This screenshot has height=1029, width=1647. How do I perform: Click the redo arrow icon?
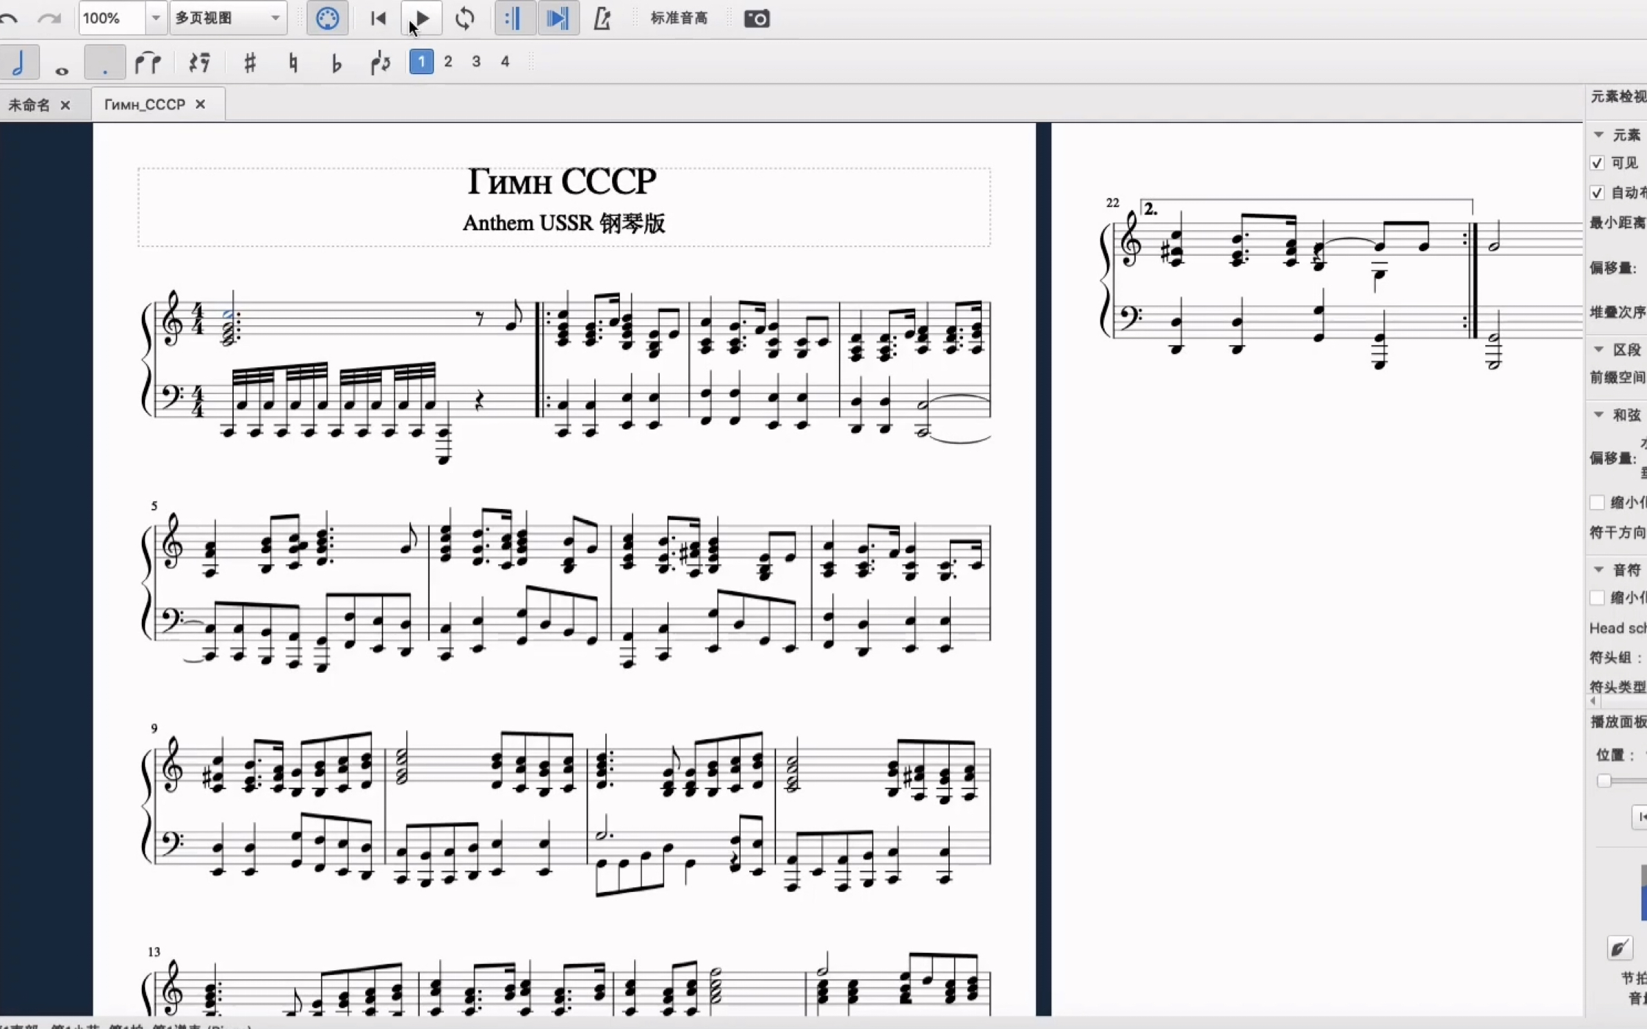49,19
